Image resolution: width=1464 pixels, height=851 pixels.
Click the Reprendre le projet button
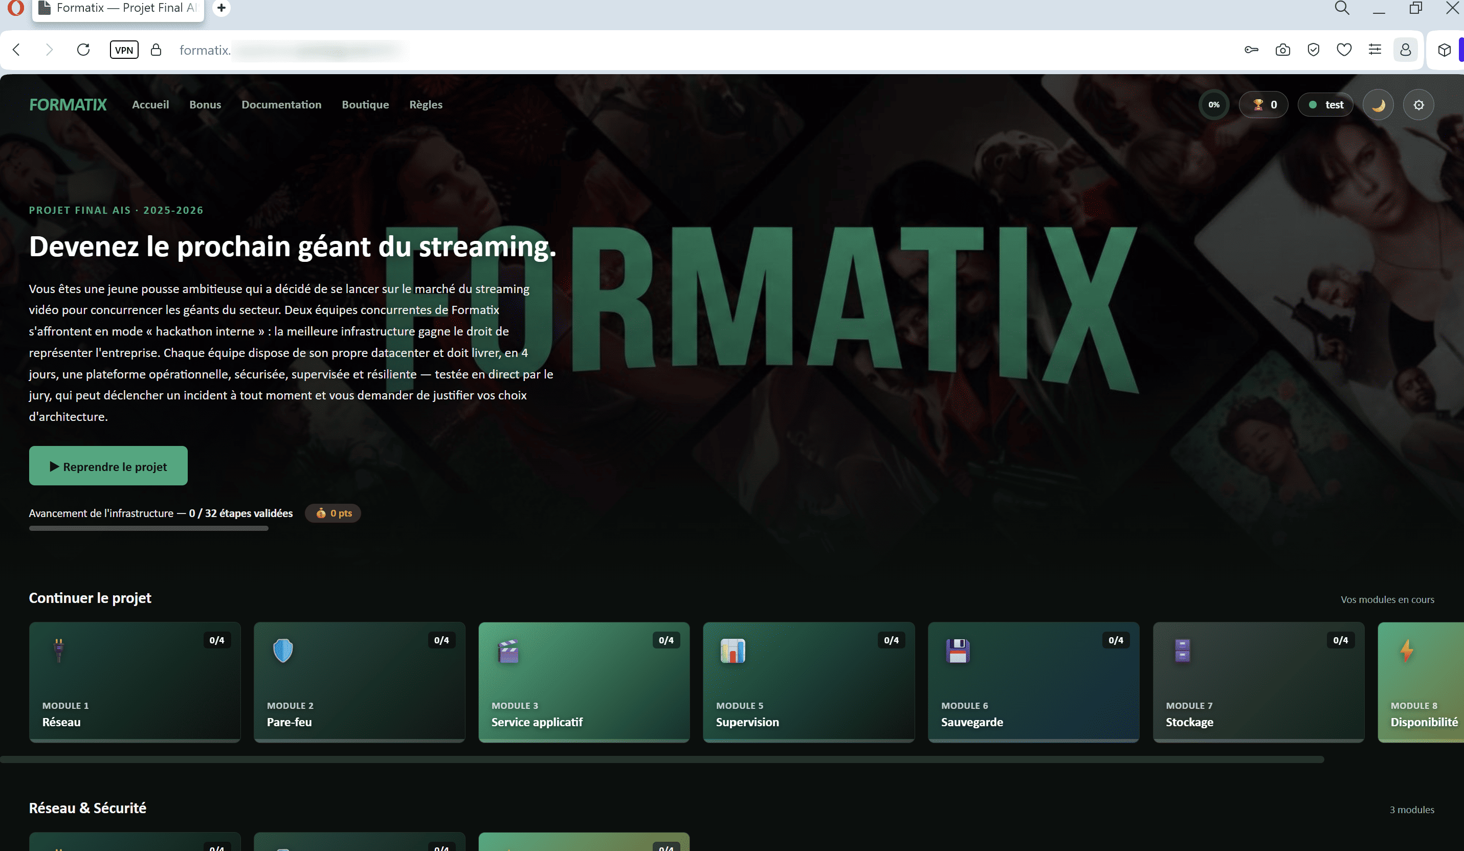click(x=108, y=466)
